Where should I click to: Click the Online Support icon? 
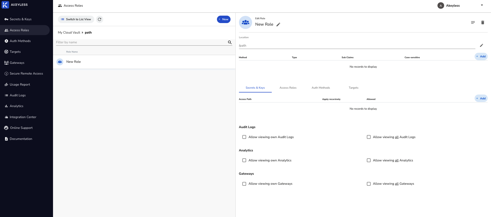point(6,128)
